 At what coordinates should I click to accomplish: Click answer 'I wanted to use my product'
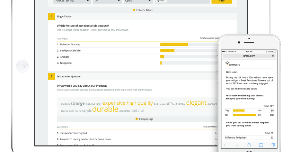pos(85,139)
